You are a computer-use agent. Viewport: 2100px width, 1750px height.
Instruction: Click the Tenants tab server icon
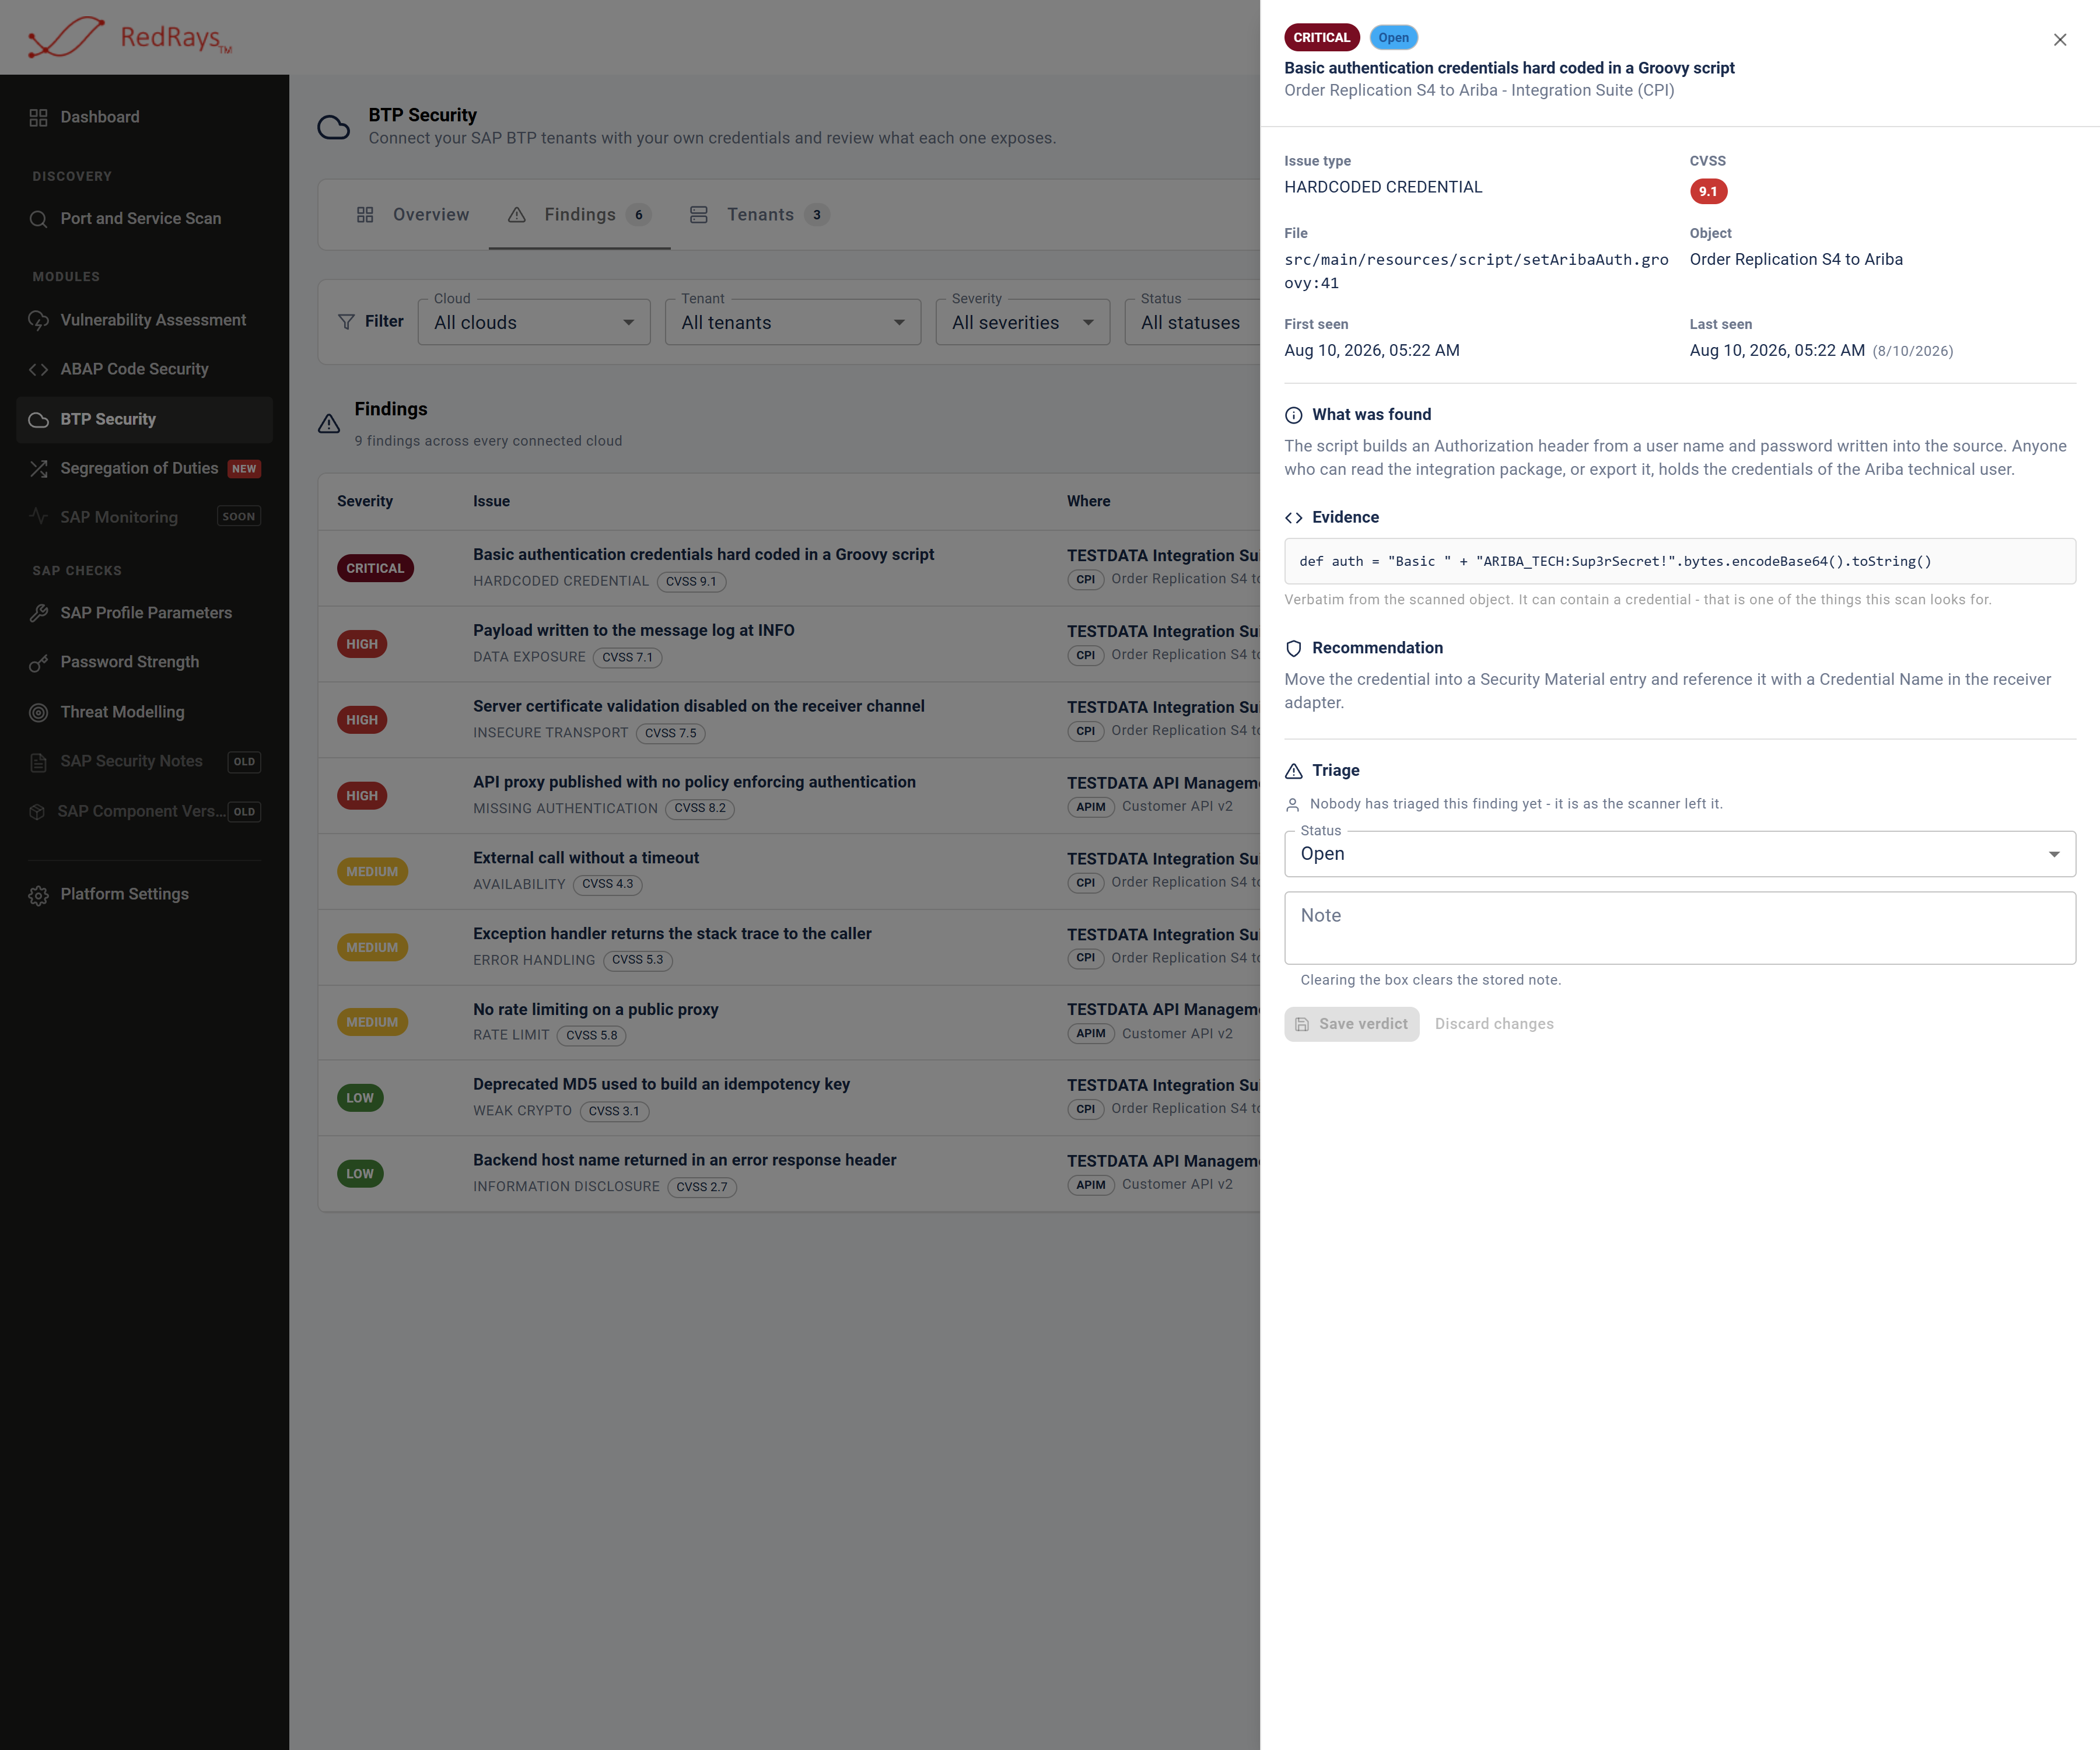coord(699,215)
